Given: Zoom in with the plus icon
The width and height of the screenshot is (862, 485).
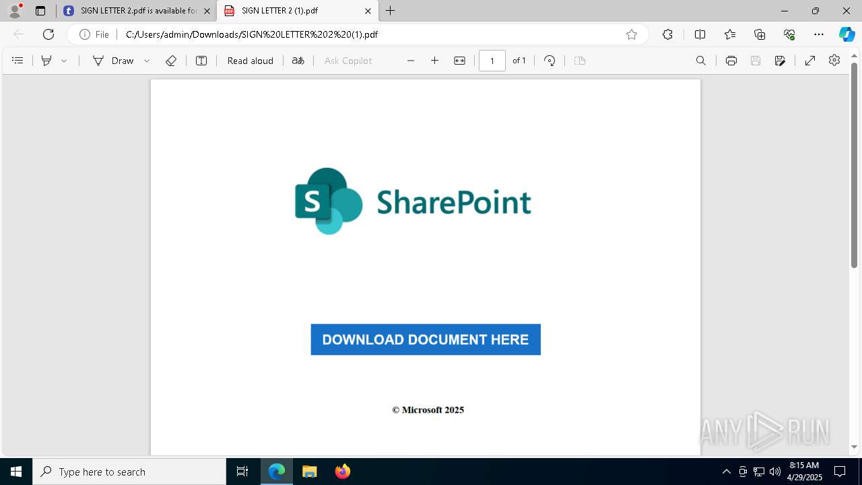Looking at the screenshot, I should tap(435, 61).
